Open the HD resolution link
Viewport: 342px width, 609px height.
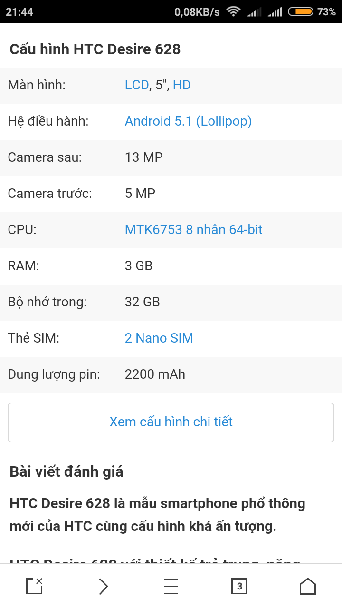181,85
